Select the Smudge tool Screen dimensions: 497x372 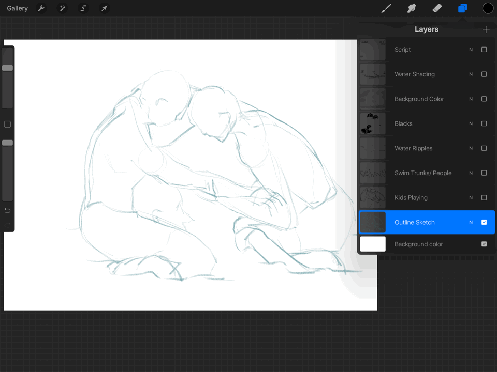(x=412, y=8)
